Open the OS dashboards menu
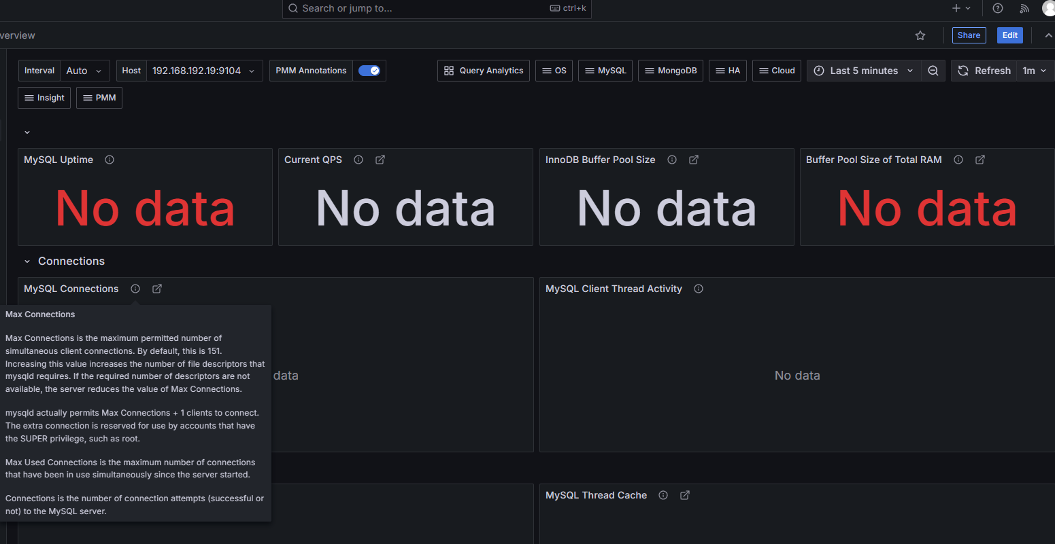 click(x=554, y=71)
